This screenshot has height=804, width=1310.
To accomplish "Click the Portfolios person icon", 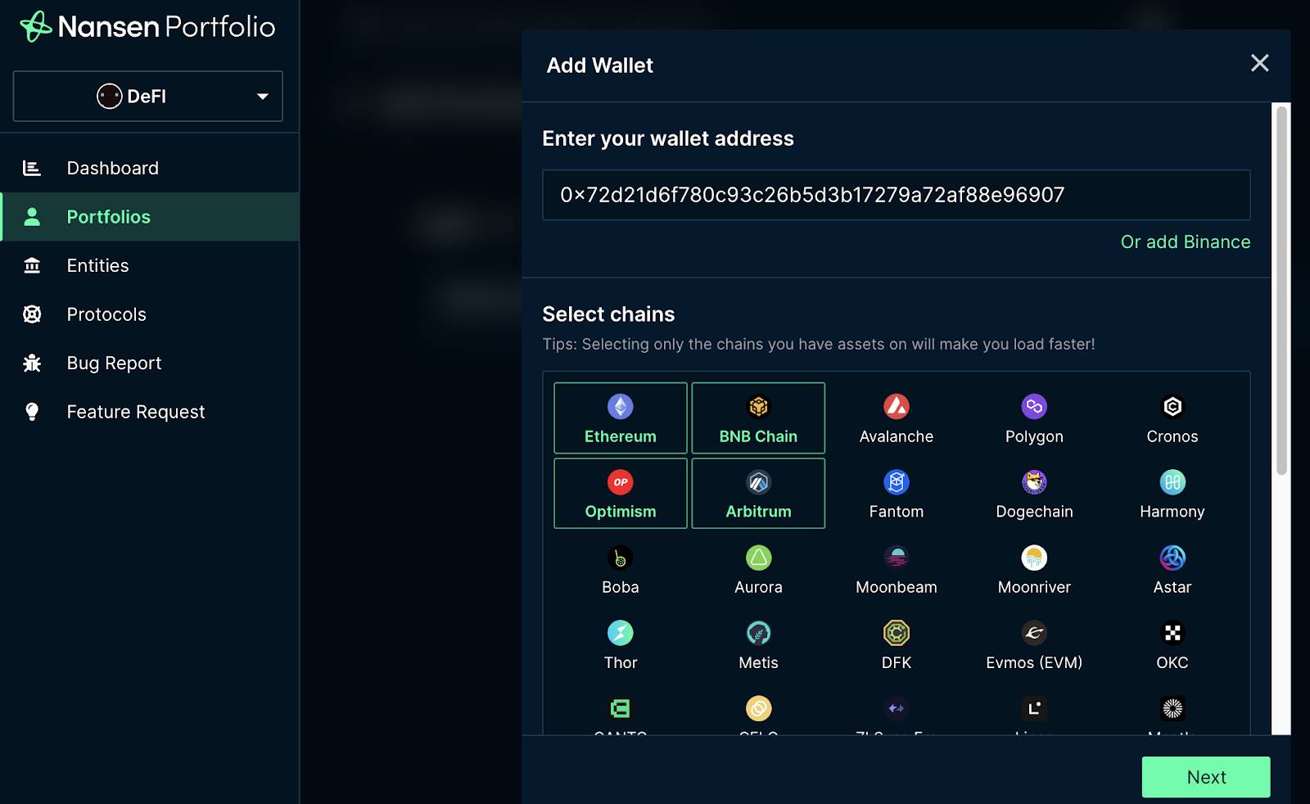I will (32, 217).
